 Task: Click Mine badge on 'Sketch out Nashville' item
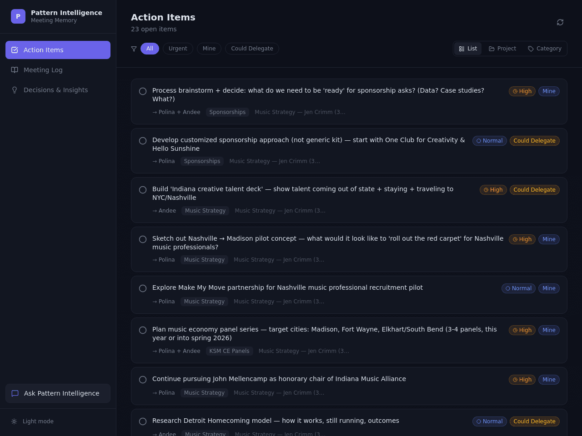click(549, 239)
